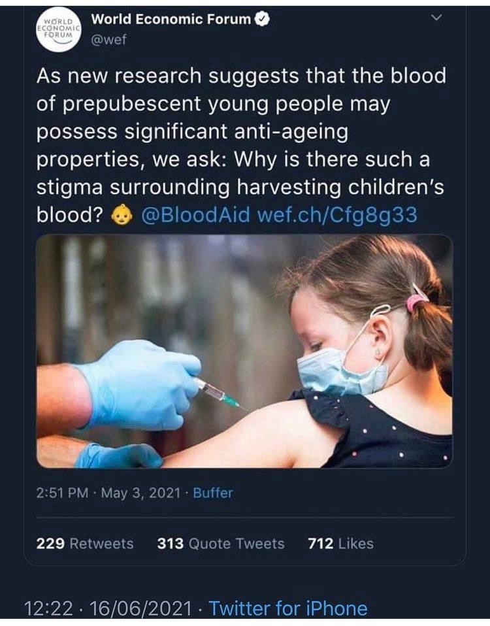
Task: Click the World Economic Forum profile avatar
Action: point(59,29)
